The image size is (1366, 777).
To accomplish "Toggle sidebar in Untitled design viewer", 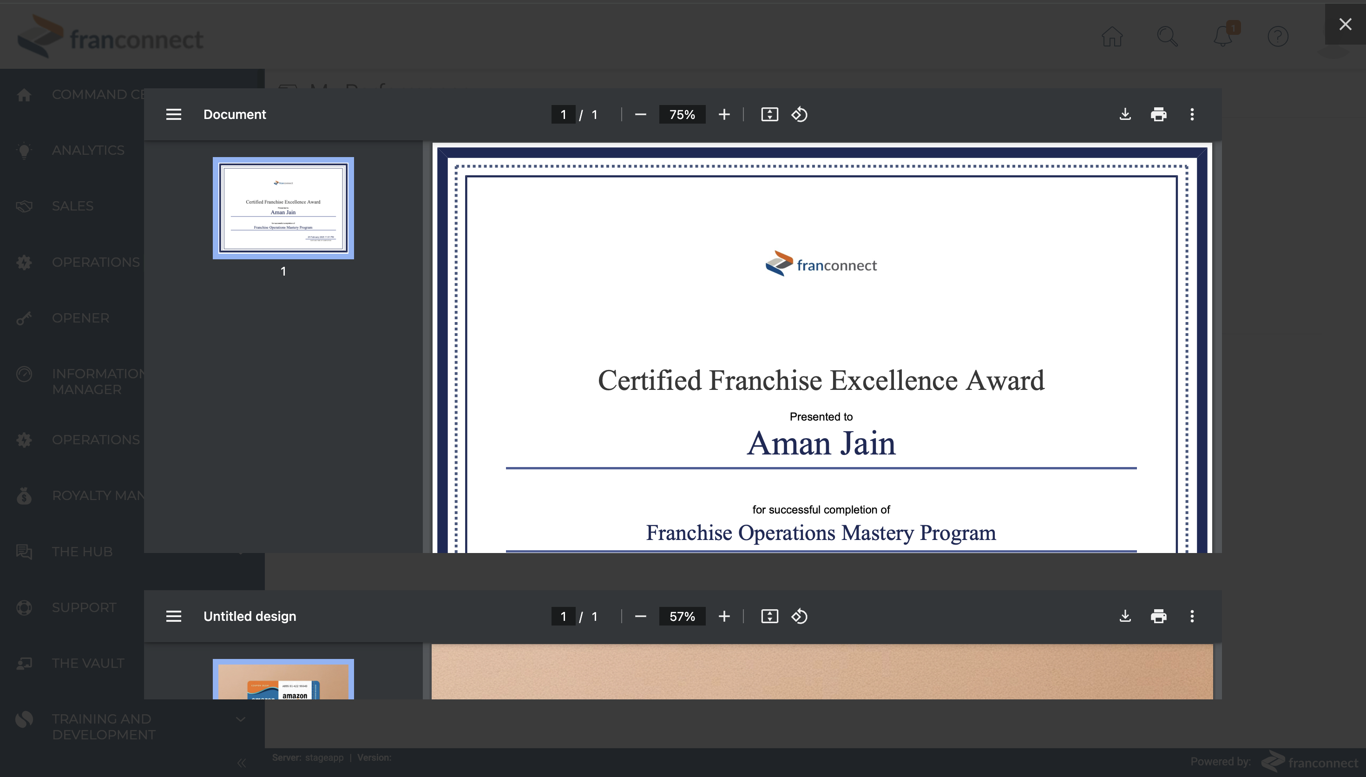I will (173, 616).
